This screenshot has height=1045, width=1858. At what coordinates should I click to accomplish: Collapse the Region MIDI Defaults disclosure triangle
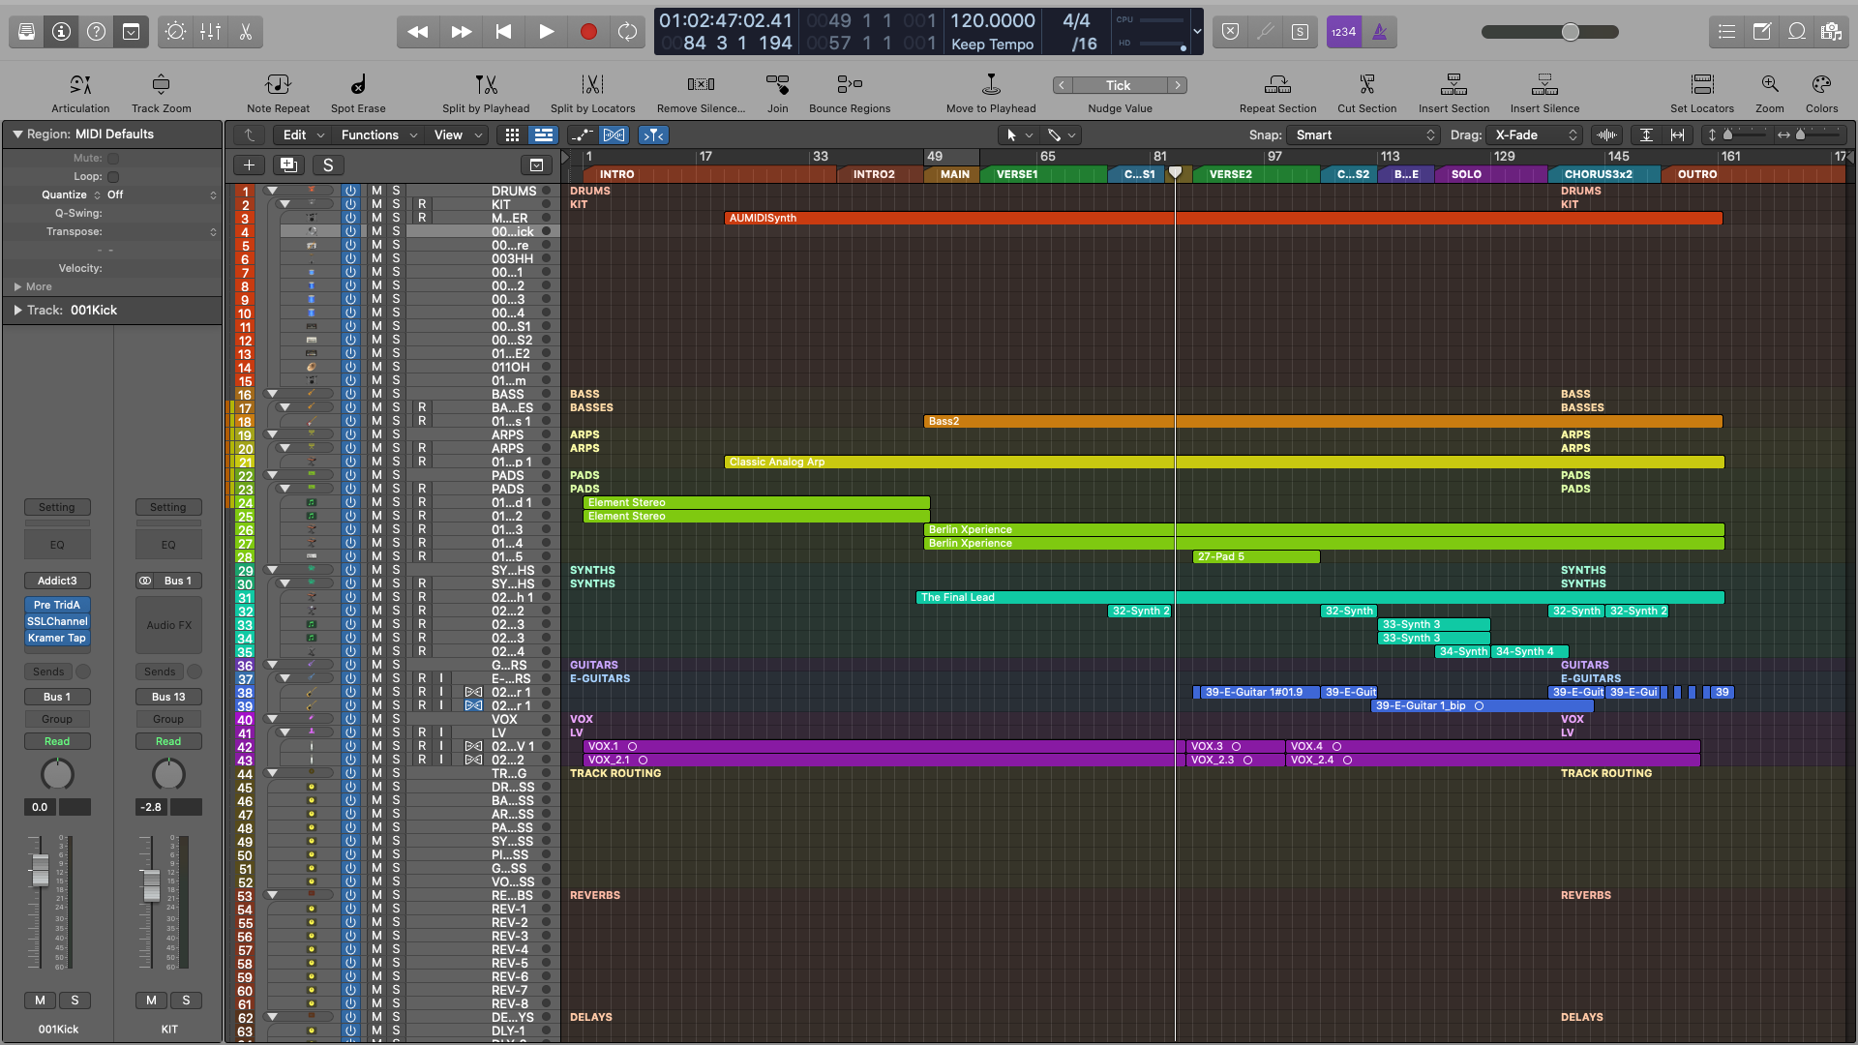(16, 134)
